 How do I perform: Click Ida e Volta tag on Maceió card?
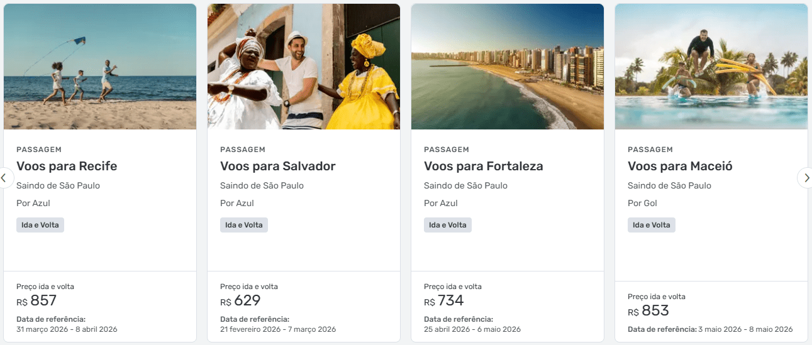[652, 225]
